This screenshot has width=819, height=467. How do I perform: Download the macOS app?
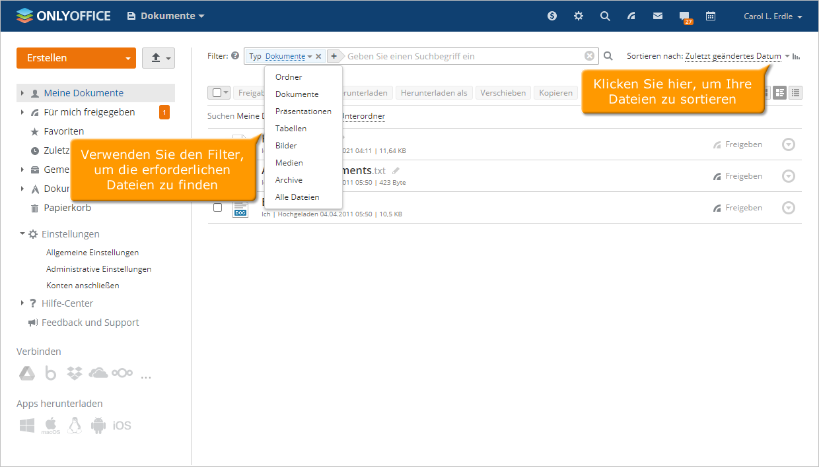pyautogui.click(x=51, y=426)
